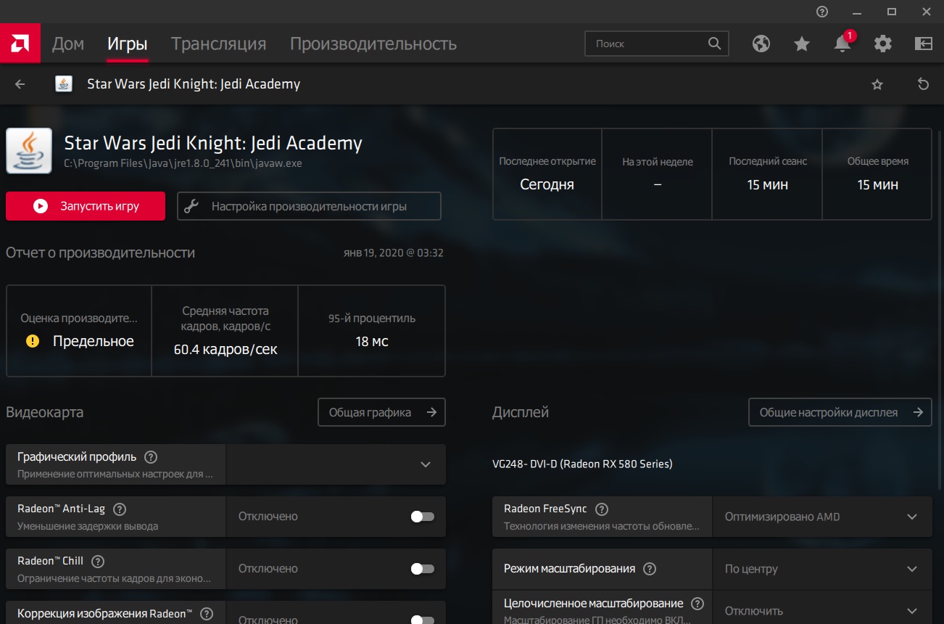The image size is (944, 624).
Task: Mark game as favorite with star outline
Action: pos(877,84)
